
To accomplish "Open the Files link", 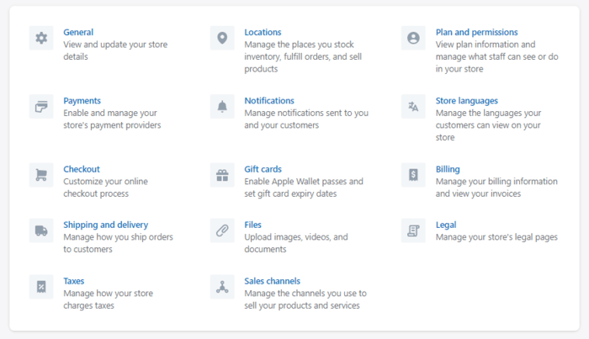I will tap(252, 225).
